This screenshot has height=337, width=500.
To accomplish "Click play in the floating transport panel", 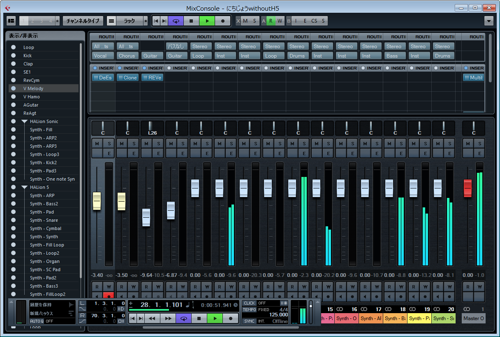I will pos(215,318).
